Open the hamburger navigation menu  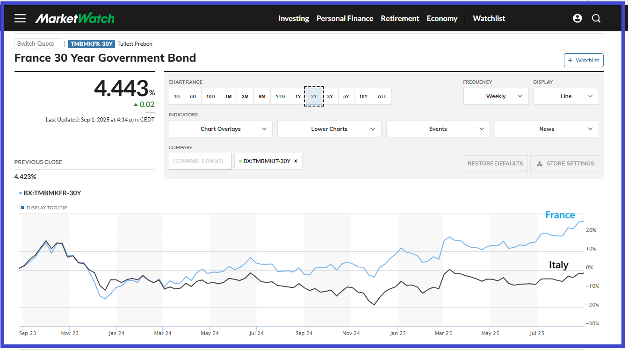click(x=20, y=18)
